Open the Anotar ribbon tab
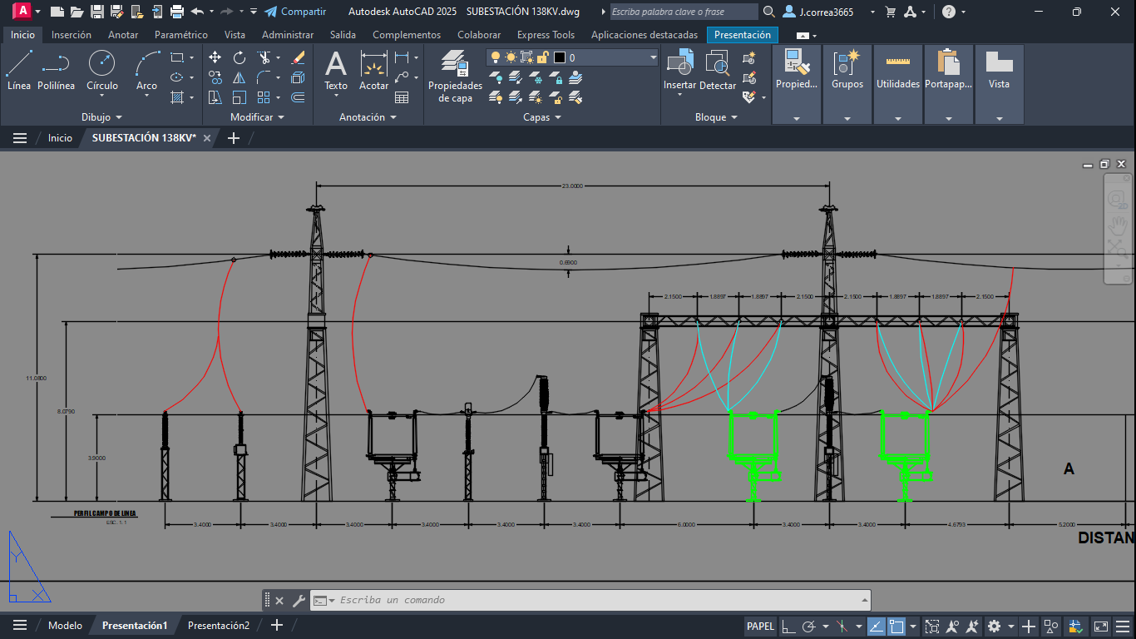Screen dimensions: 1136x639 tap(123, 35)
